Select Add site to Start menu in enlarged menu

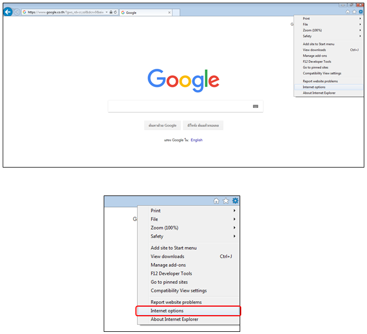click(x=189, y=248)
